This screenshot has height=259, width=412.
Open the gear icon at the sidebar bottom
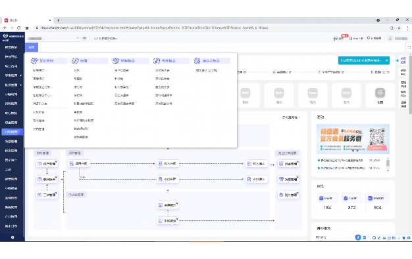[x=13, y=237]
